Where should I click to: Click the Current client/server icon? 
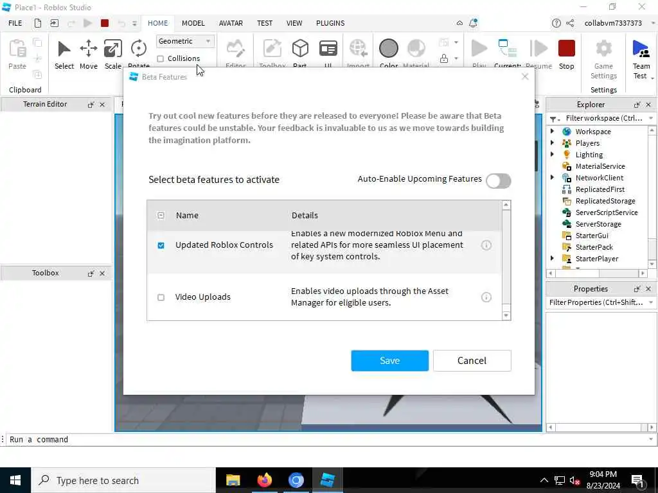(508, 49)
